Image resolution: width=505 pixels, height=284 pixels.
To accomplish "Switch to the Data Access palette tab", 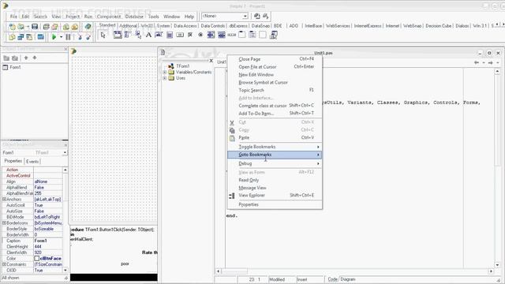I will coord(185,26).
